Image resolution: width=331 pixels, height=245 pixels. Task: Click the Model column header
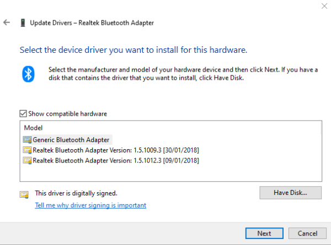tap(33, 128)
